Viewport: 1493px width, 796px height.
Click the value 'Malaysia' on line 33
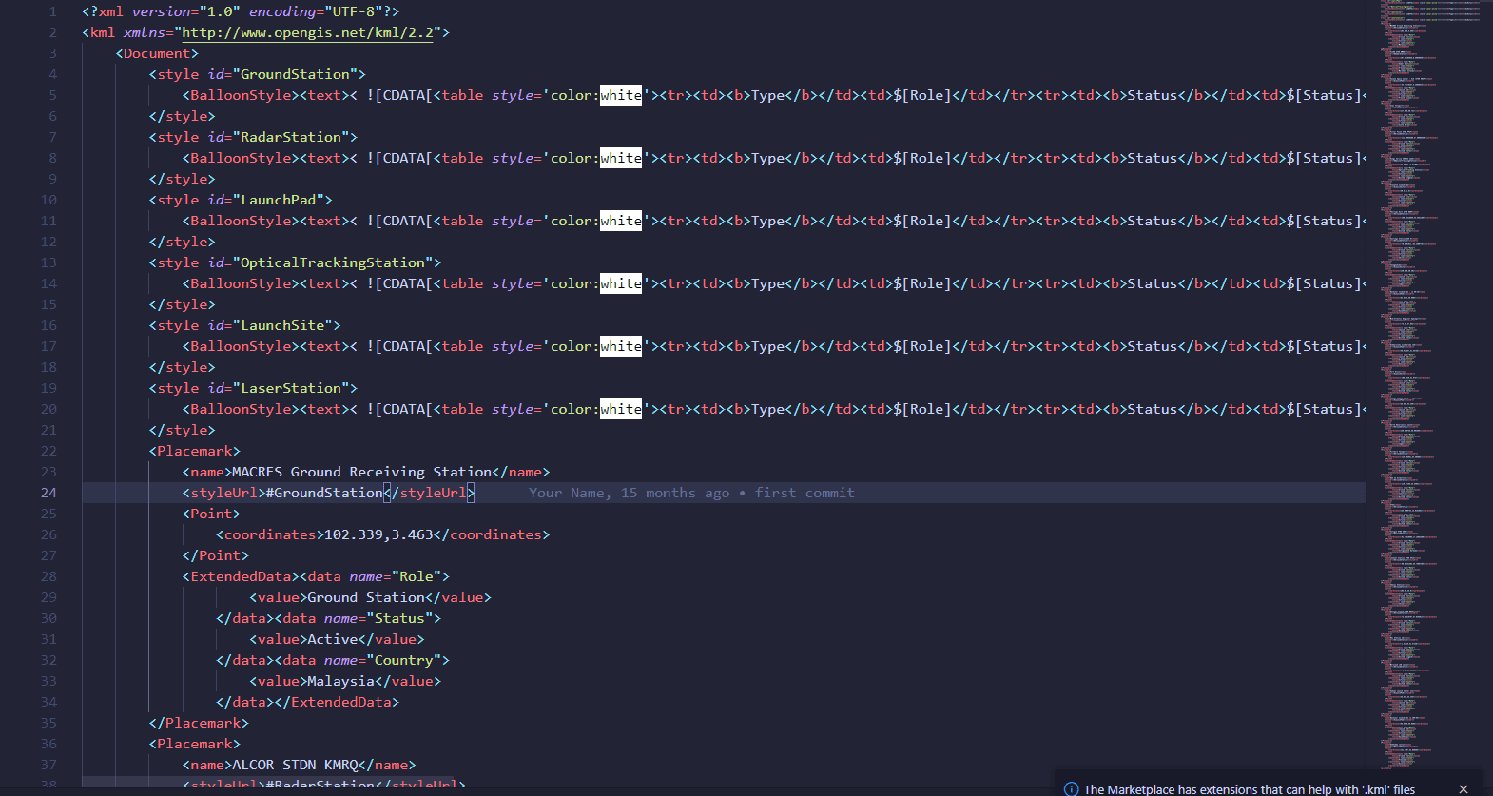tap(341, 681)
